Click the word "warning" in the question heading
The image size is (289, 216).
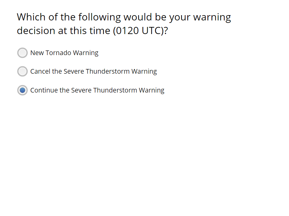[x=212, y=17]
